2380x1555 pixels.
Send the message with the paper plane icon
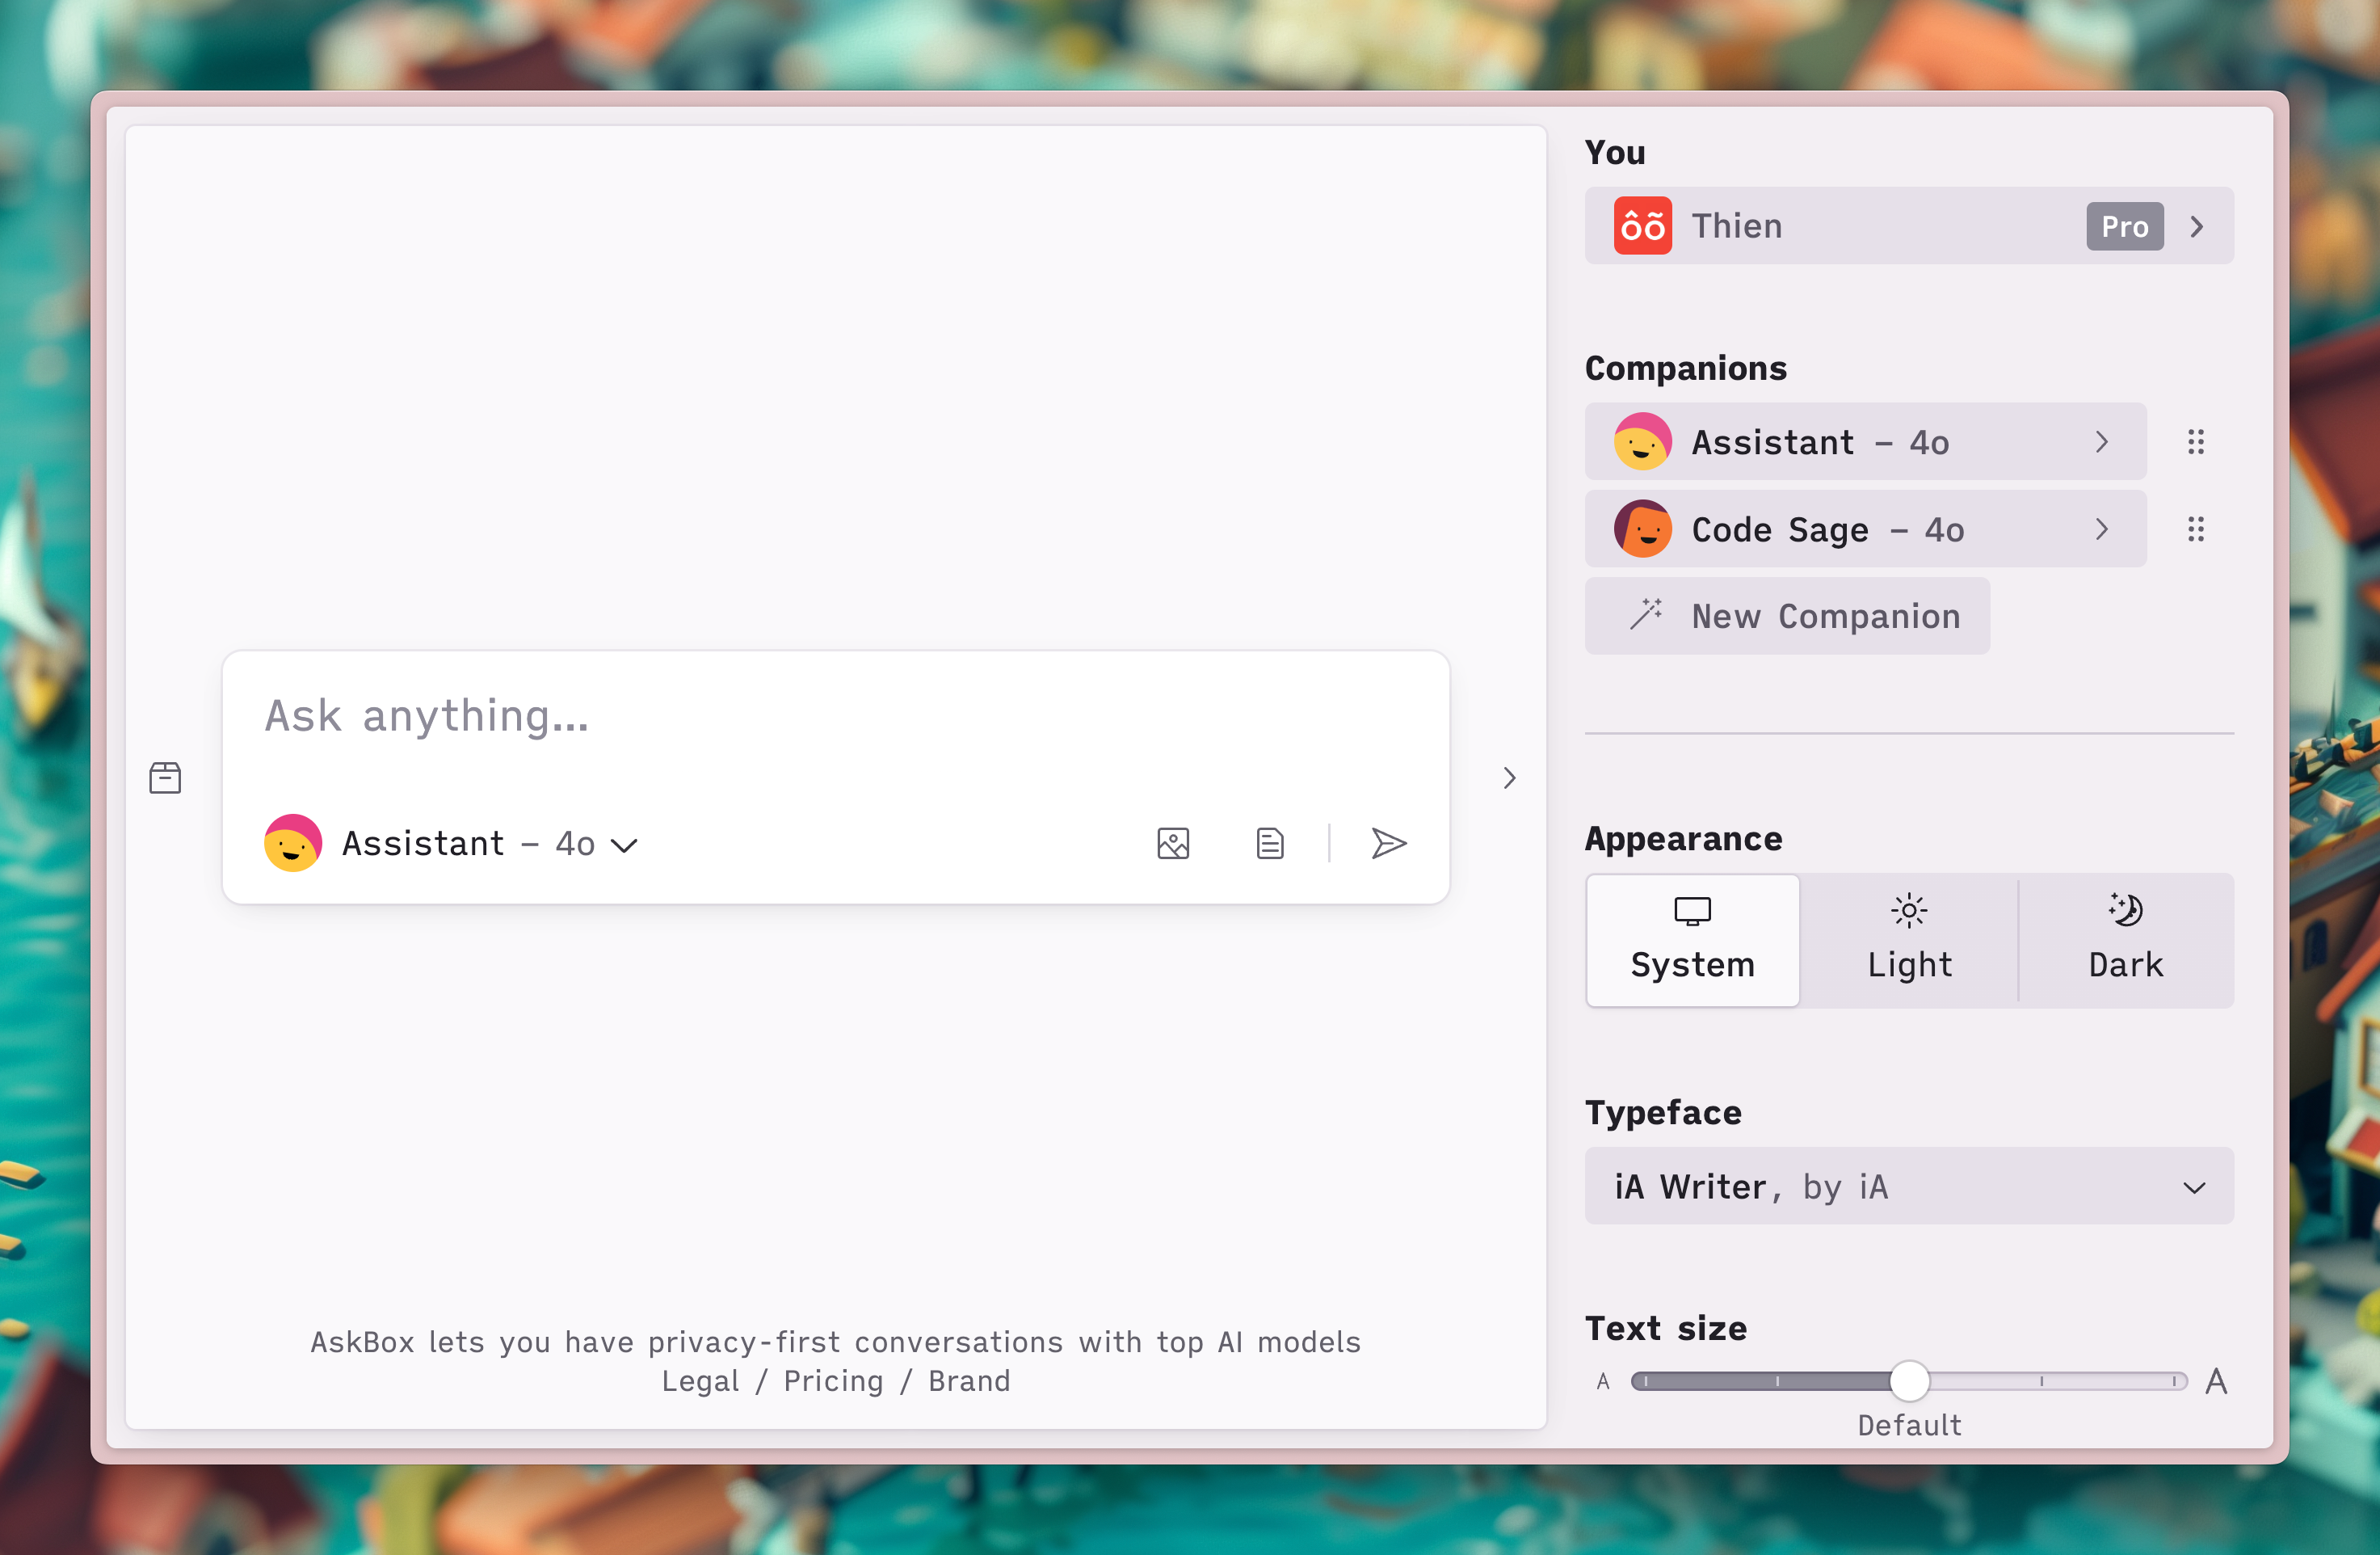tap(1389, 844)
